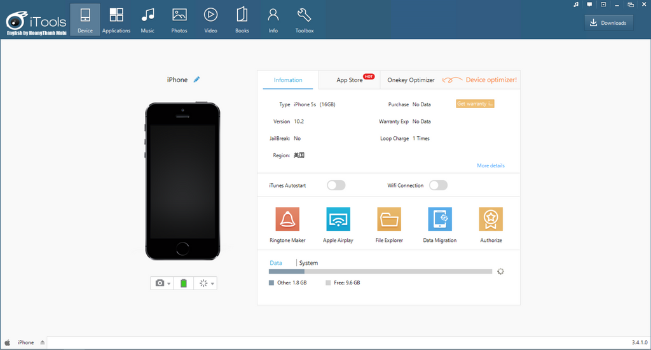Switch to the App Store tab
651x350 pixels.
tap(350, 80)
